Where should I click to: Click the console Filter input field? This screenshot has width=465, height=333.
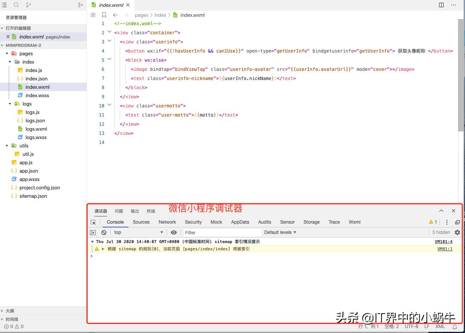222,232
